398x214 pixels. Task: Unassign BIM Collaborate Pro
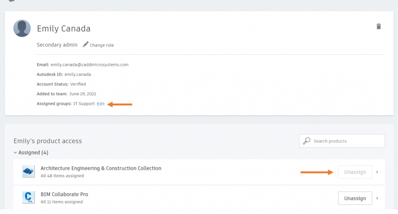point(355,198)
